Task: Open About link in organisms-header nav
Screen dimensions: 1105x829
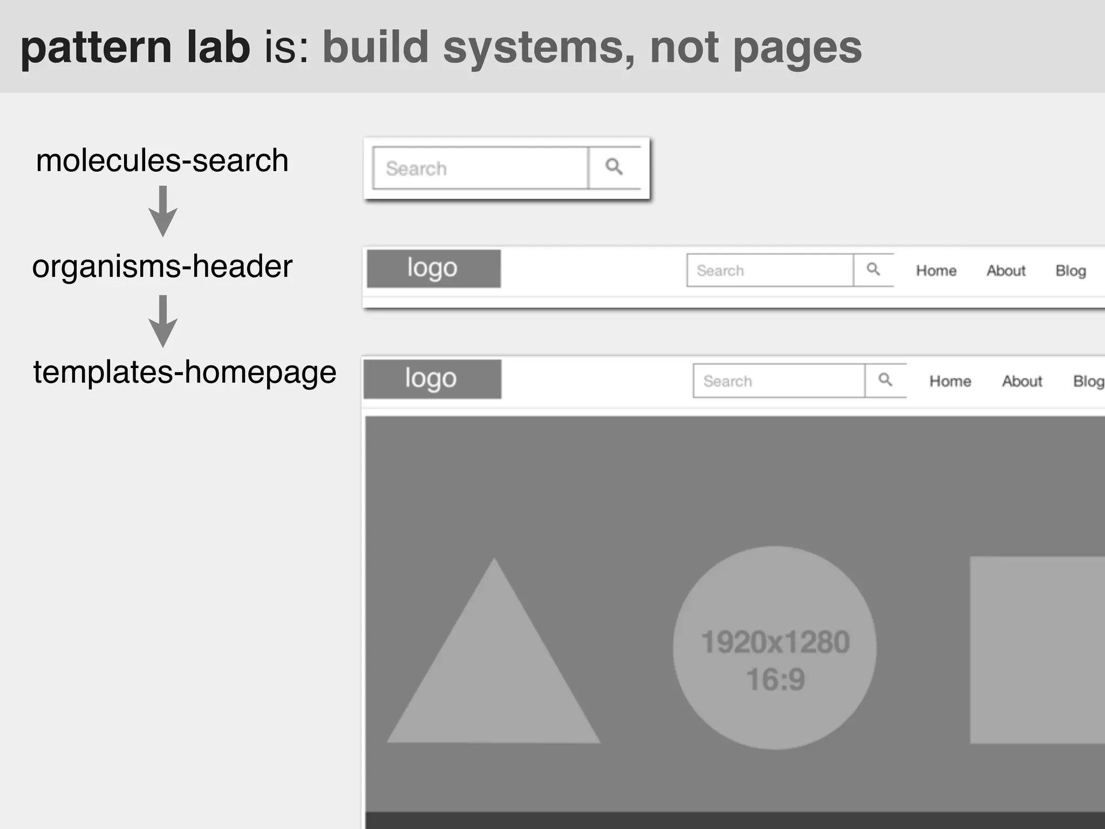Action: click(x=1006, y=271)
